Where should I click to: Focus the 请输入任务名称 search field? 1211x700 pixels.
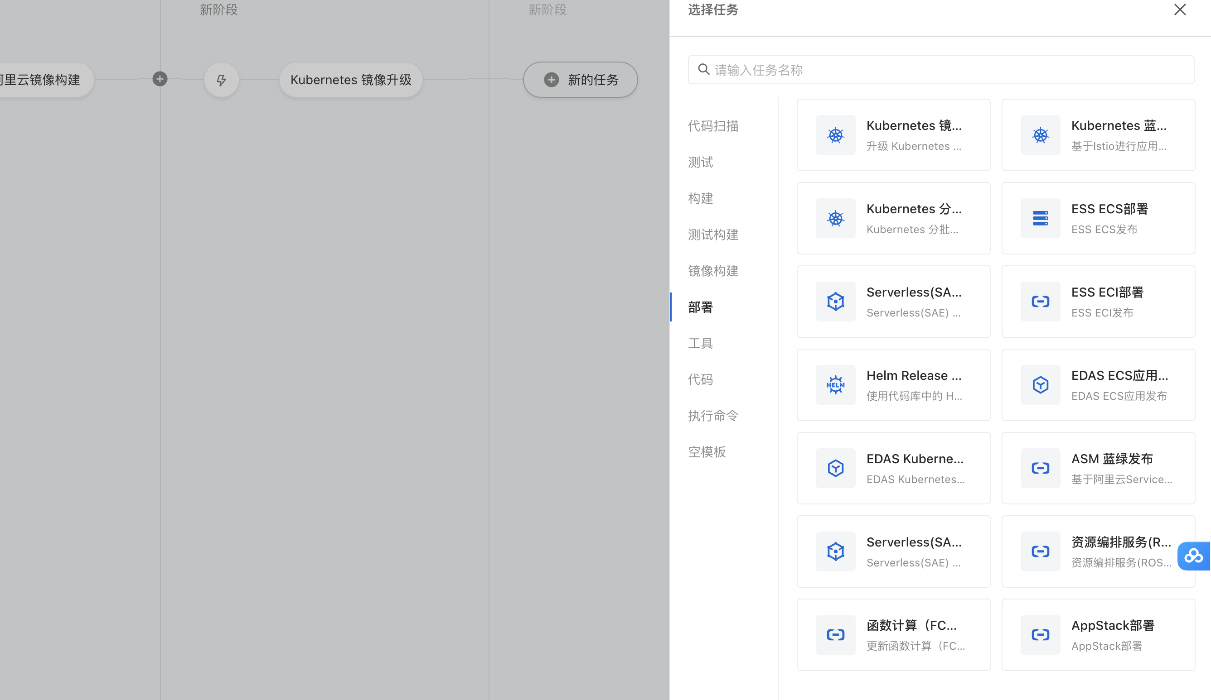pyautogui.click(x=941, y=70)
